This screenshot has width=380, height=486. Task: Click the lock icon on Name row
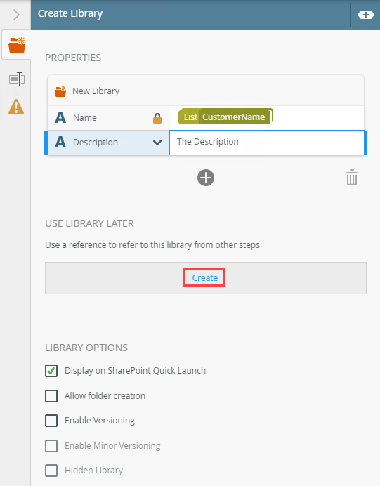tap(157, 118)
